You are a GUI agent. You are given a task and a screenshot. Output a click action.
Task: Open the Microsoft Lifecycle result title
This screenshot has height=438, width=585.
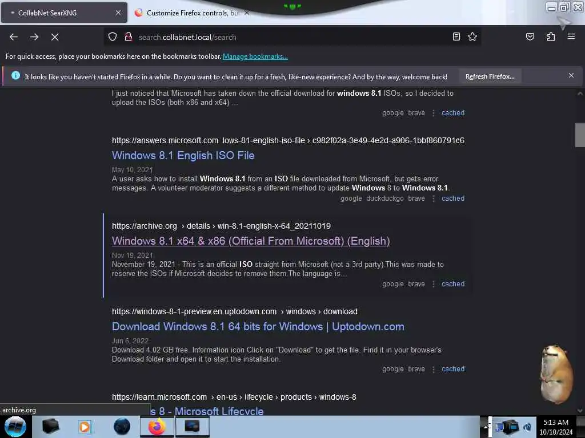coord(207,411)
